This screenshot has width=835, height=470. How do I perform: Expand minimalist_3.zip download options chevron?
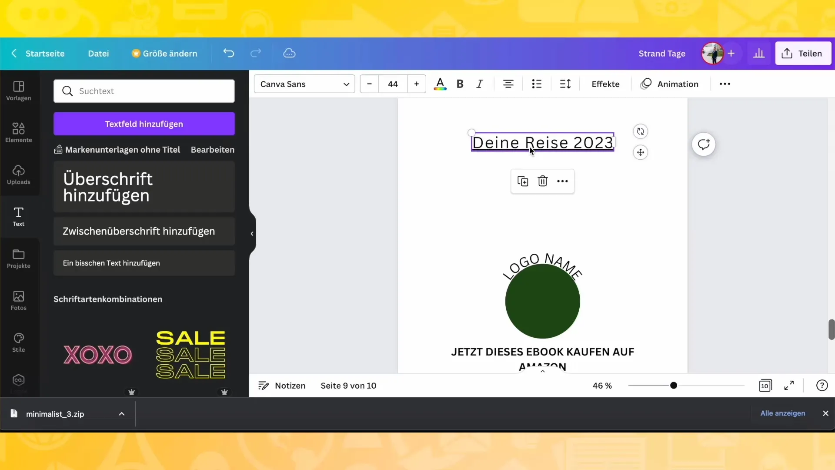[122, 414]
